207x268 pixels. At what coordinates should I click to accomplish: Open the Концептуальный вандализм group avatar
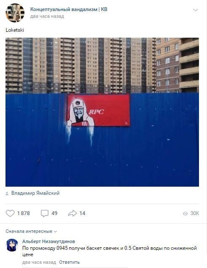tap(15, 13)
